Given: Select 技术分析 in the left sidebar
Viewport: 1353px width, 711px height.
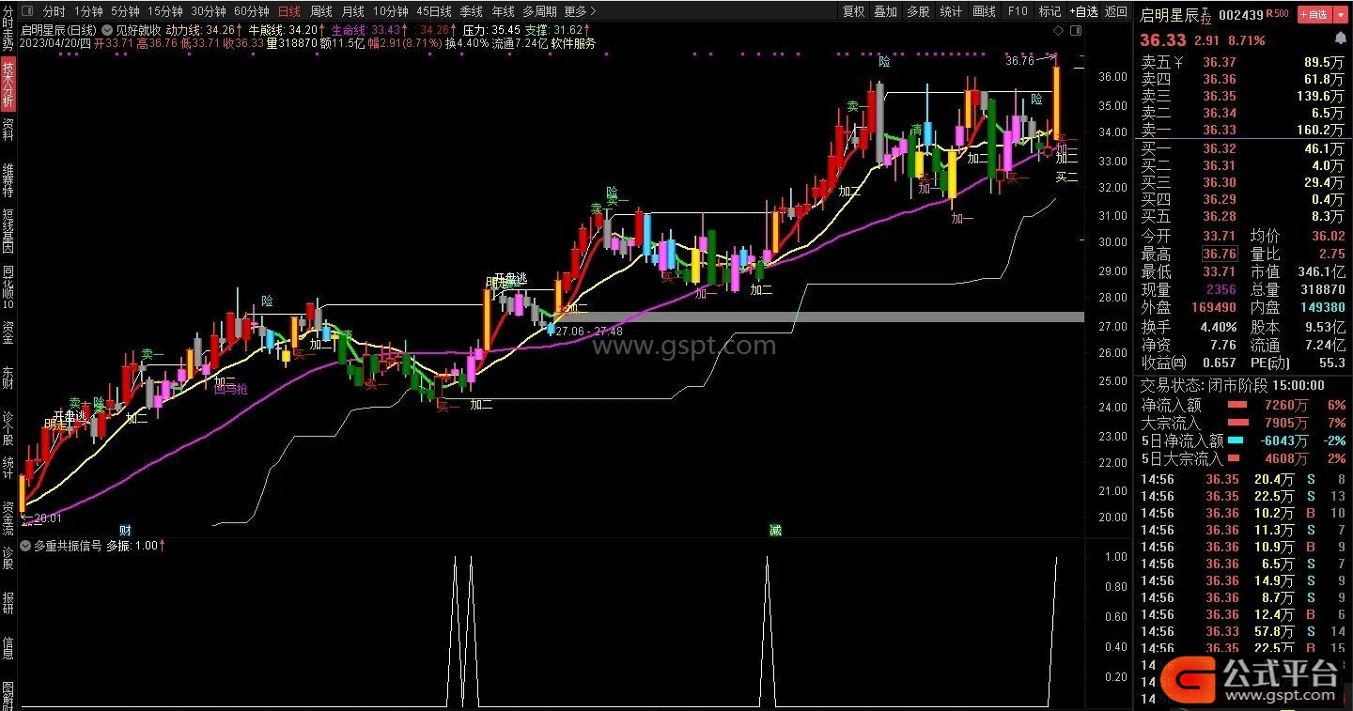Looking at the screenshot, I should (8, 84).
